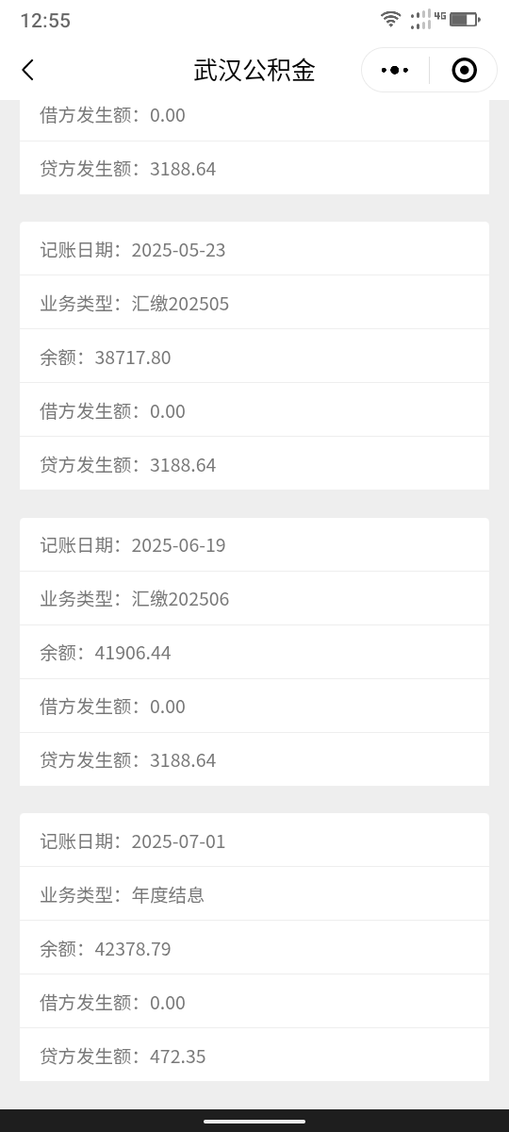Tap the credit amount 472.35 row

tap(254, 1056)
